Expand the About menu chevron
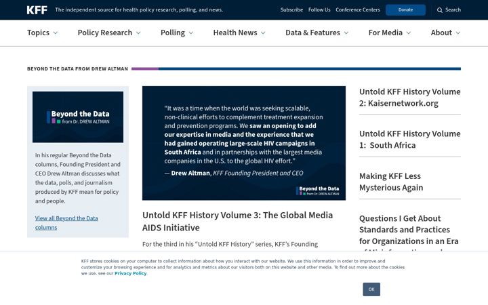Screen dimensions: 488x305 (457, 33)
